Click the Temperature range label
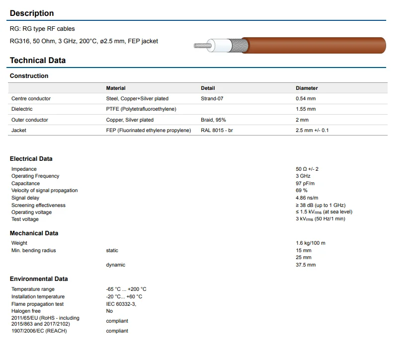 pos(33,289)
